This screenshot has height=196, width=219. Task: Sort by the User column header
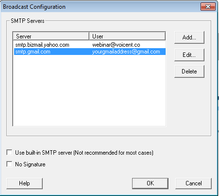click(x=127, y=36)
